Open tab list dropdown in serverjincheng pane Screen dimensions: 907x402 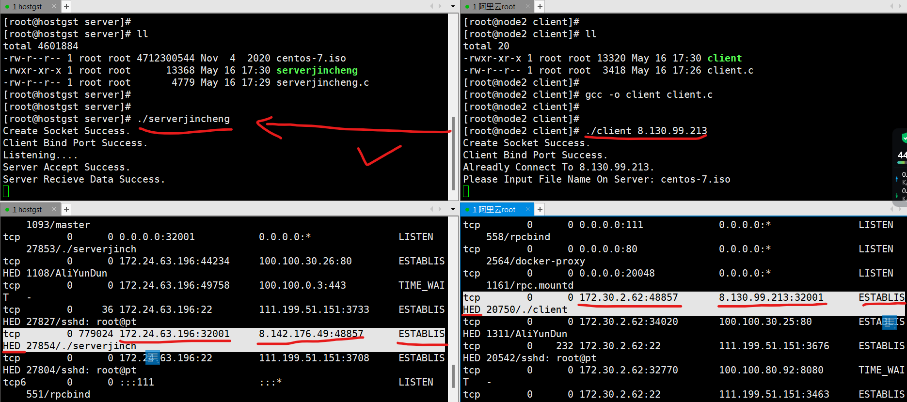[453, 6]
